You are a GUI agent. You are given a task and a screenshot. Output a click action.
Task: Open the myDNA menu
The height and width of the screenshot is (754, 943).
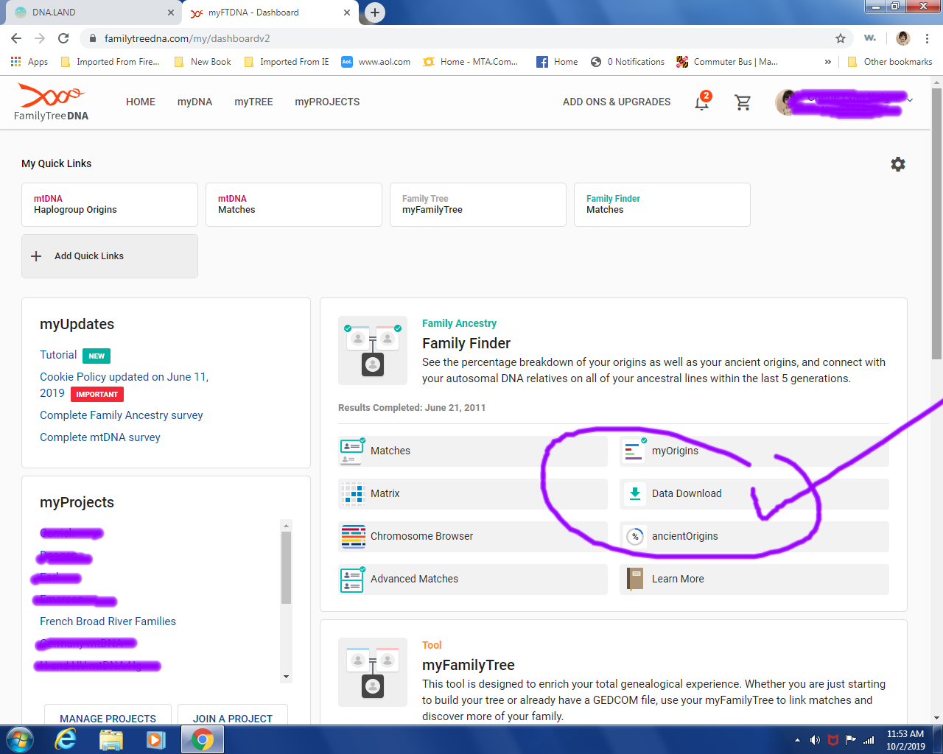[x=194, y=102]
